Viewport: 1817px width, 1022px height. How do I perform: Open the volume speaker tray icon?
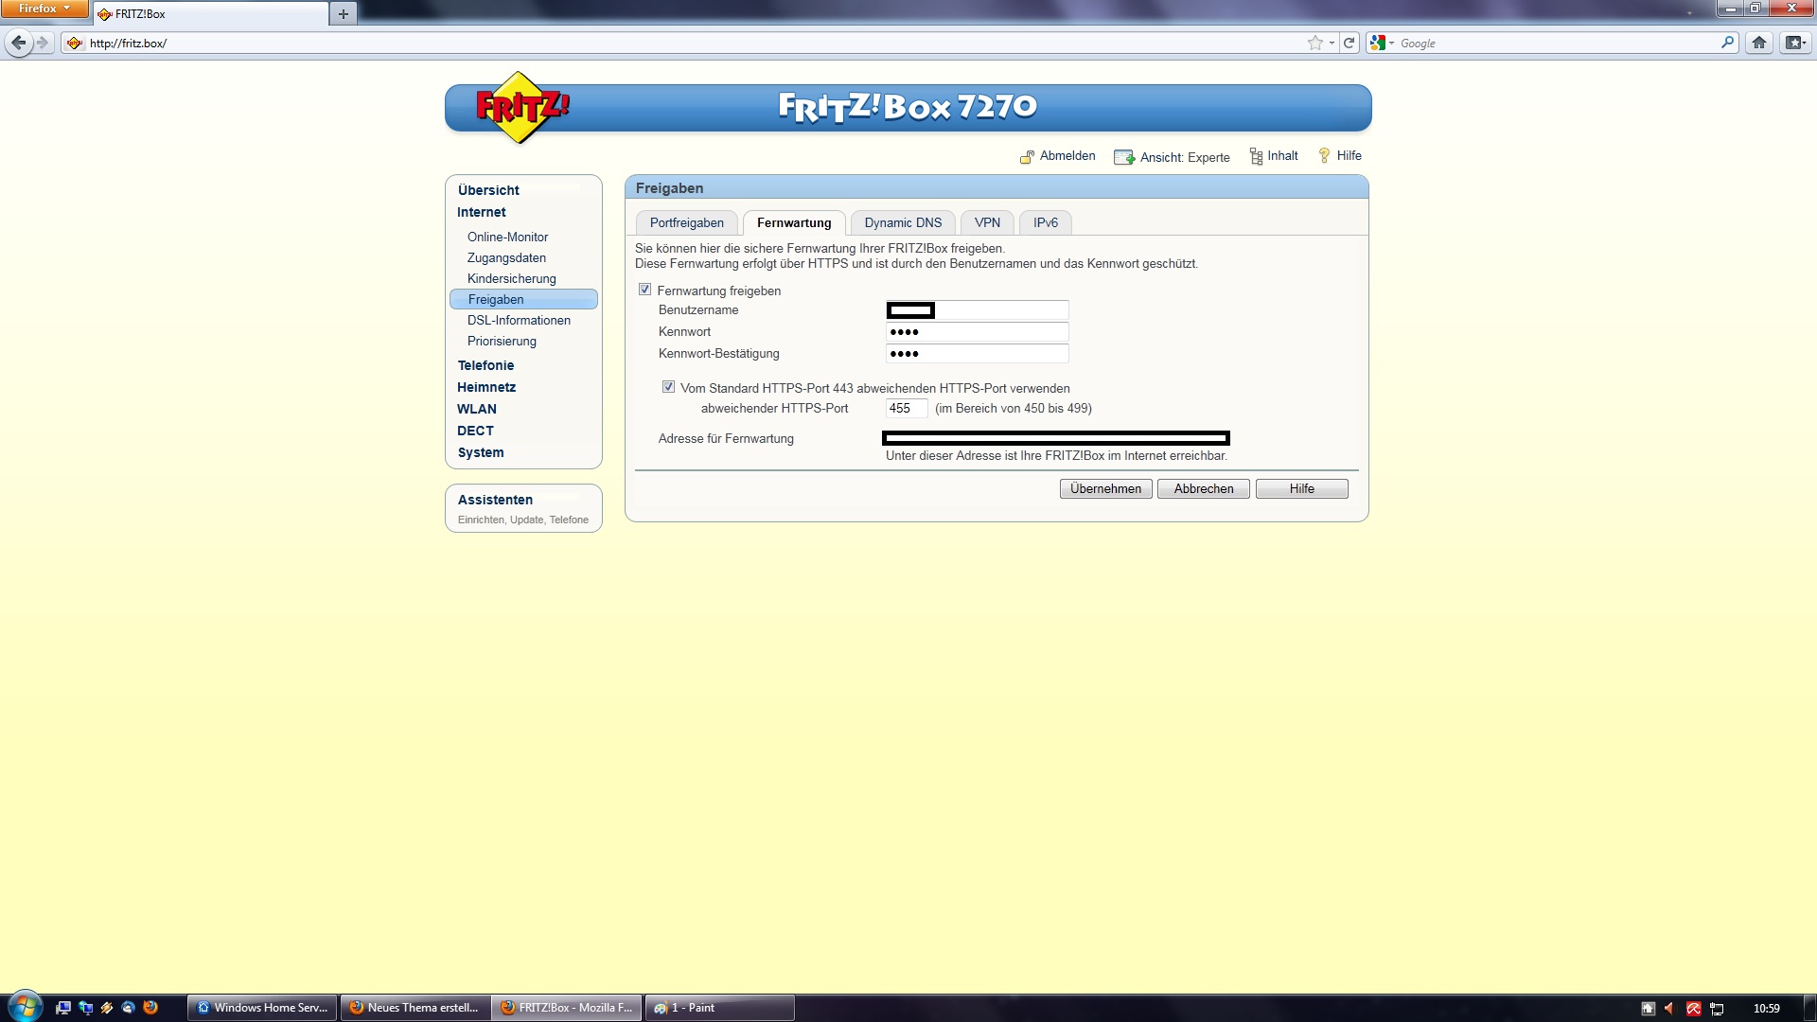(1669, 1009)
